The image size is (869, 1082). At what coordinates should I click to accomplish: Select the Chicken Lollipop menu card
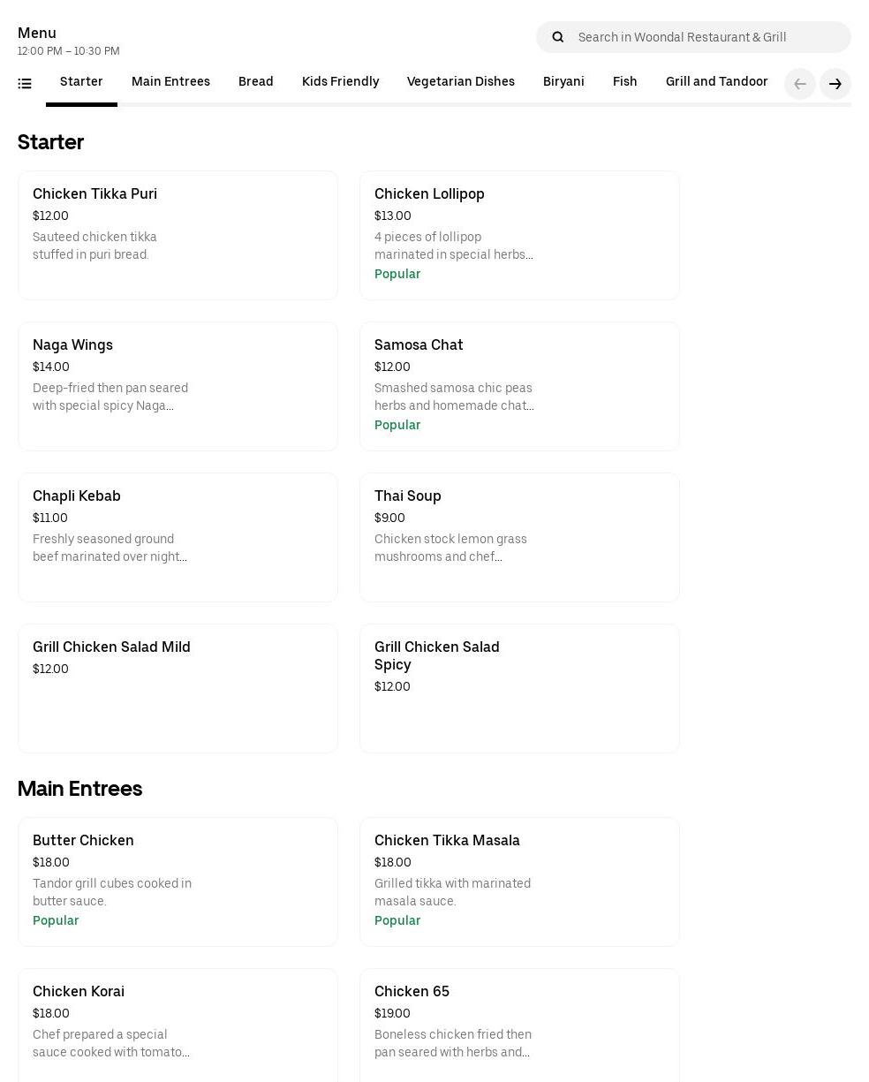[x=519, y=235]
